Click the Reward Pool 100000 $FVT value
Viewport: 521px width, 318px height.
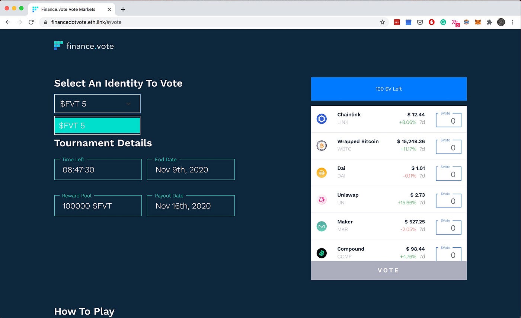(x=87, y=206)
